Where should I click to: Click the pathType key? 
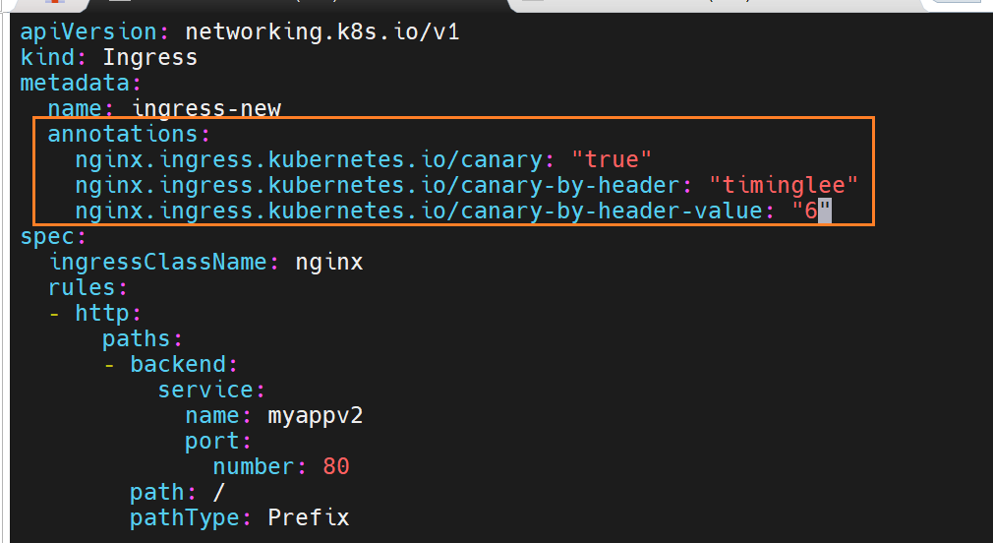[184, 518]
